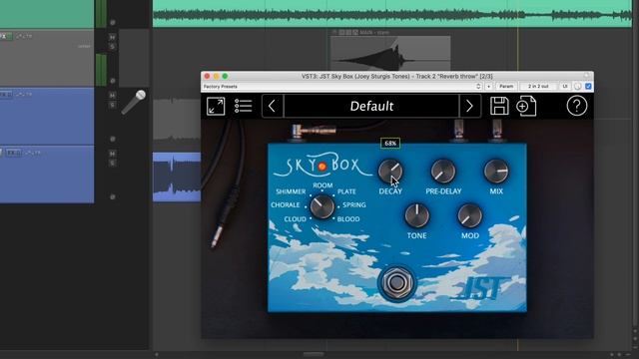639x359 pixels.
Task: Select the CHORALE reverb type label
Action: (x=286, y=204)
